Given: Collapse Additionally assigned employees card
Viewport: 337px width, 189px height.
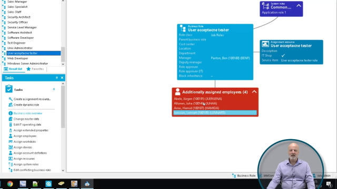Looking at the screenshot, I should (x=254, y=92).
